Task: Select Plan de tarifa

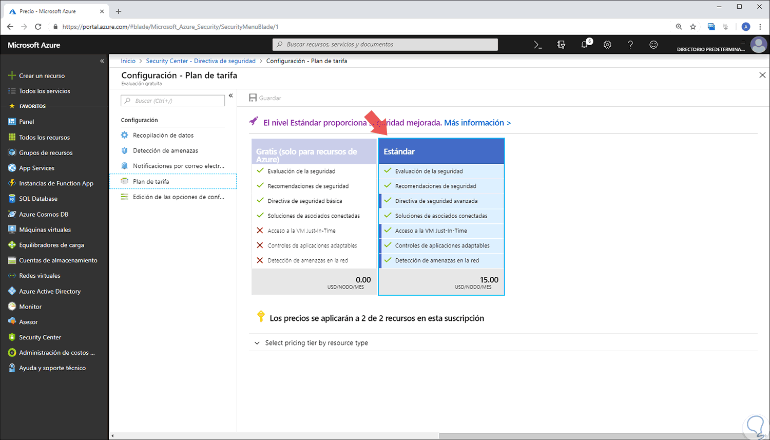Action: pyautogui.click(x=173, y=181)
